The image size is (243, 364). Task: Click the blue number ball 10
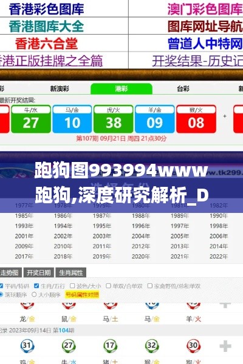[x=72, y=119]
